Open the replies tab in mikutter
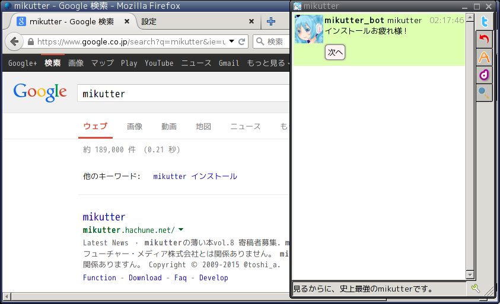This screenshot has height=304, width=500. 484,39
